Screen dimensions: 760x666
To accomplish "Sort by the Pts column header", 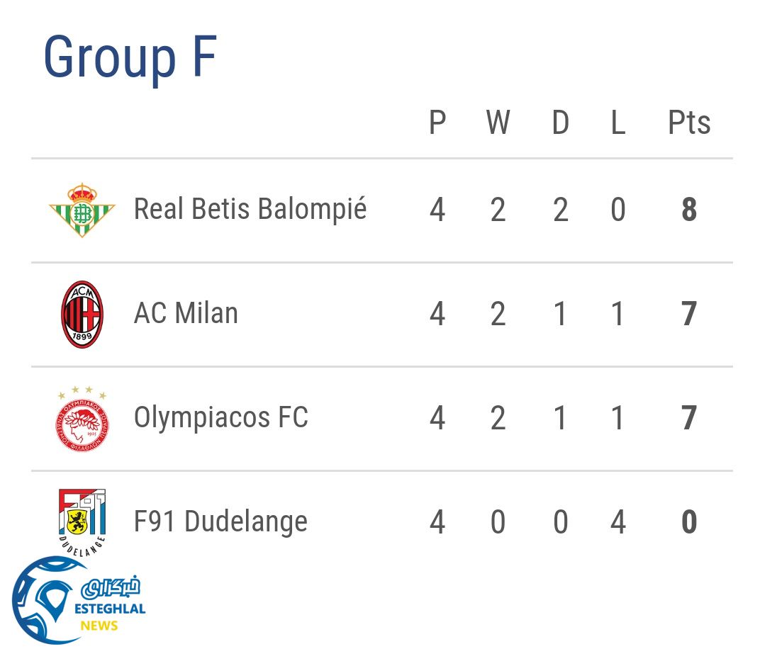I will tap(689, 123).
